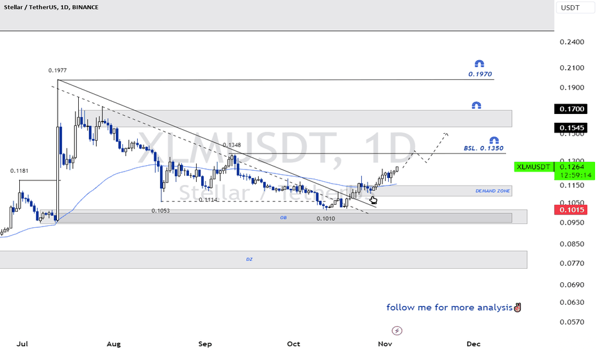Select the blue 0.1970 target text

coord(480,74)
